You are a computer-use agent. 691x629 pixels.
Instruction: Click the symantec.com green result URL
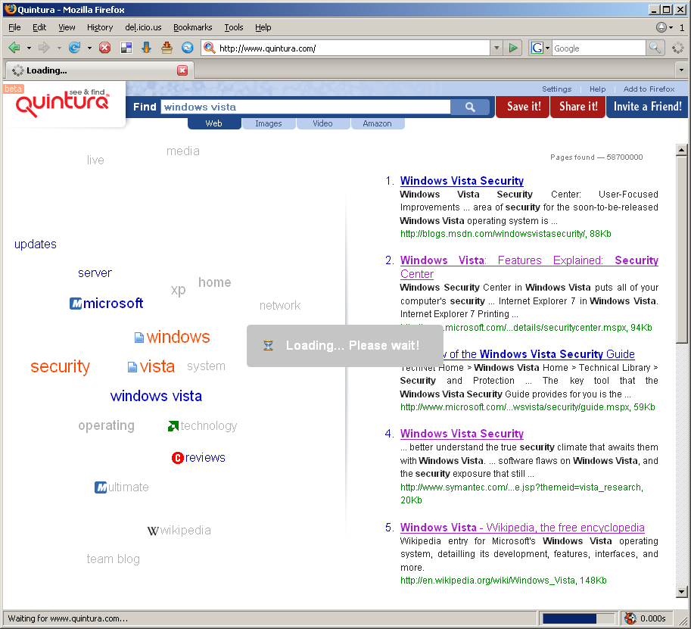click(521, 494)
